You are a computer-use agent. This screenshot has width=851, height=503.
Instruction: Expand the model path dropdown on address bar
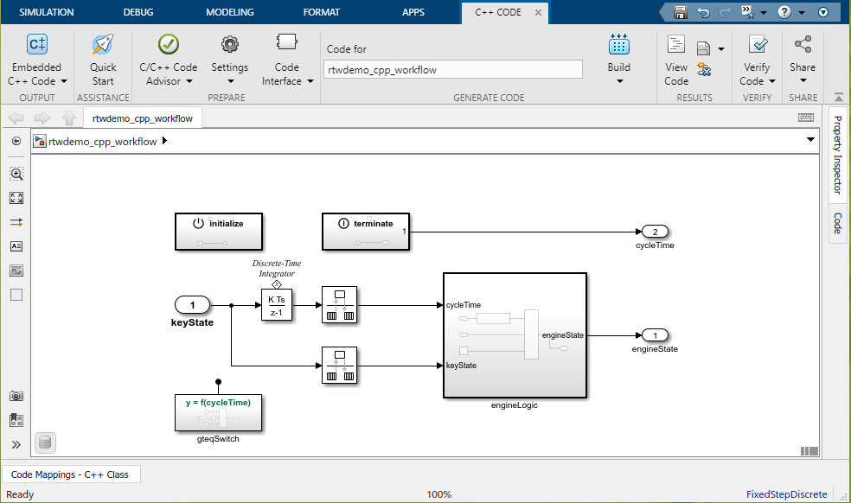click(x=810, y=140)
